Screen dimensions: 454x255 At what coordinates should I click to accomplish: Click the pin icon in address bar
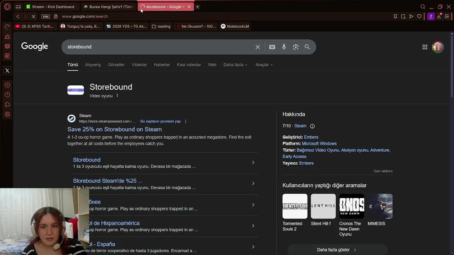[x=395, y=16]
